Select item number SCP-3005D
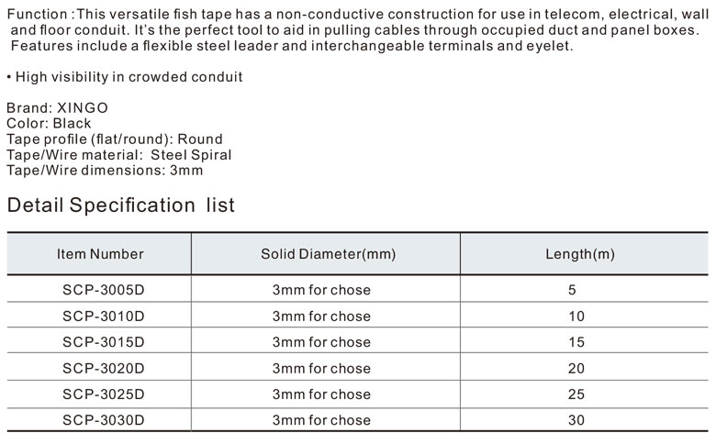 coord(100,290)
